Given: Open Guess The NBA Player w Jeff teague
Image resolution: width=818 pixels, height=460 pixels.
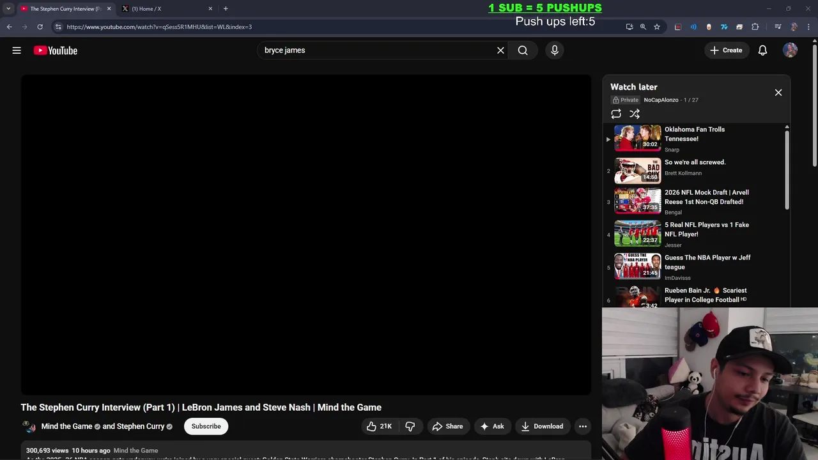Looking at the screenshot, I should [x=707, y=262].
